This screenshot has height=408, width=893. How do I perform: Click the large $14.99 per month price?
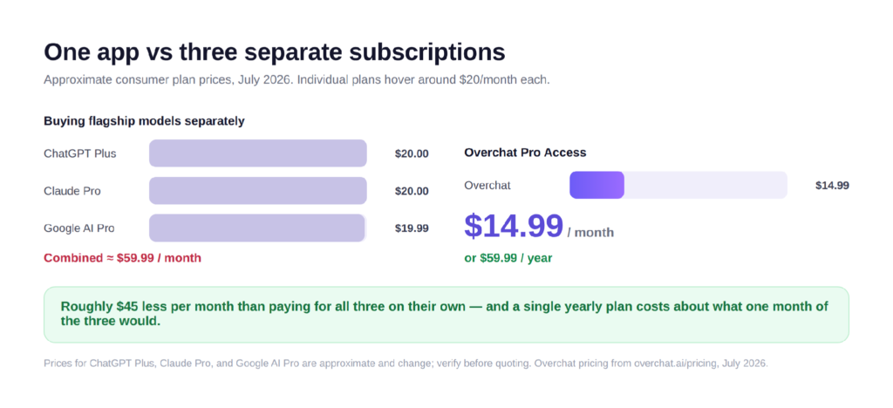(539, 227)
